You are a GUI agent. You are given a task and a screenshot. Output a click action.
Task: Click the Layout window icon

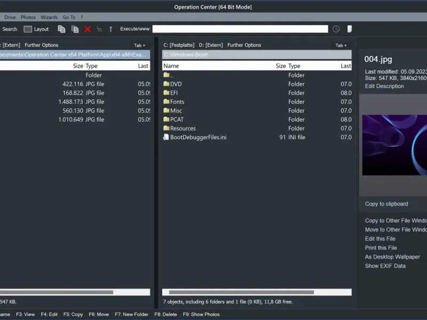pyautogui.click(x=28, y=29)
